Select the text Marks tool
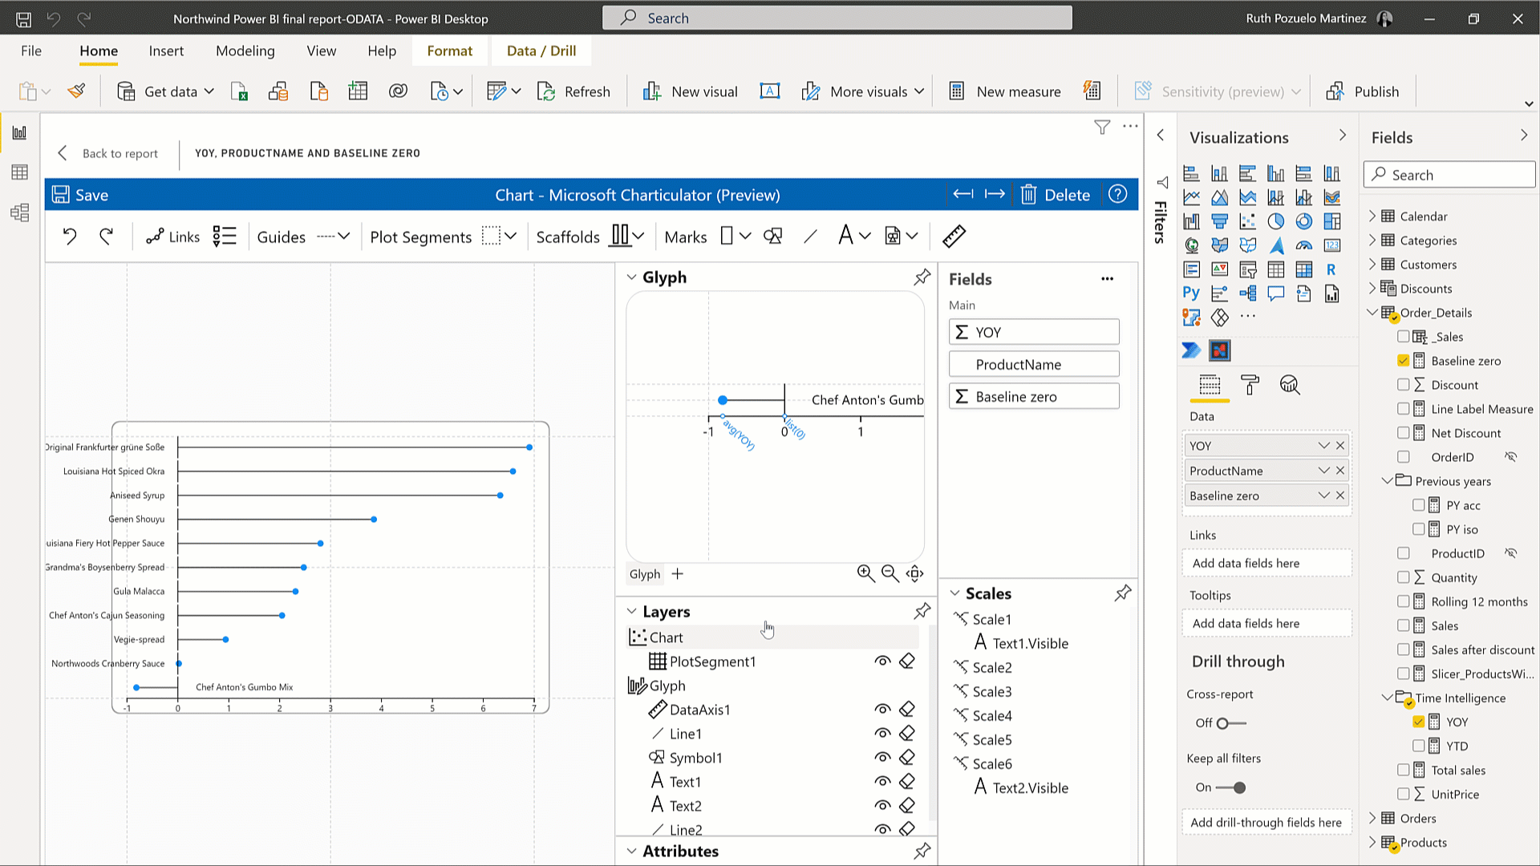Viewport: 1540px width, 866px height. tap(846, 236)
